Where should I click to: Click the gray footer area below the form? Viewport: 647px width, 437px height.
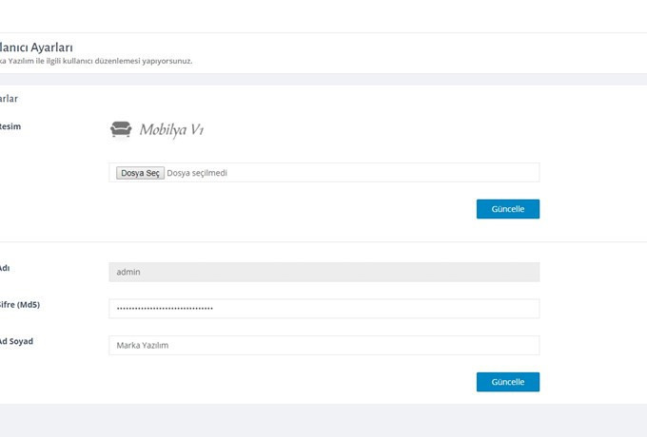[323, 420]
